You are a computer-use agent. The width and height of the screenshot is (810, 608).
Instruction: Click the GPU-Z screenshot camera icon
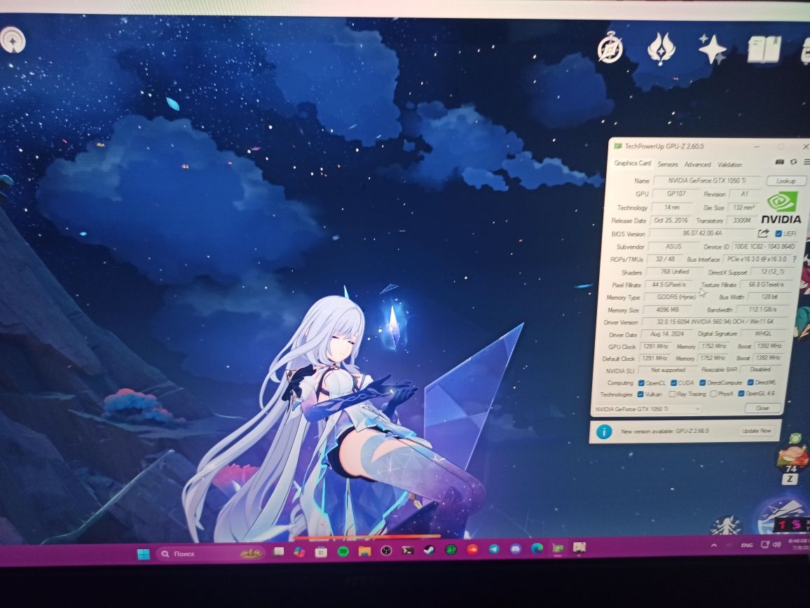coord(780,163)
